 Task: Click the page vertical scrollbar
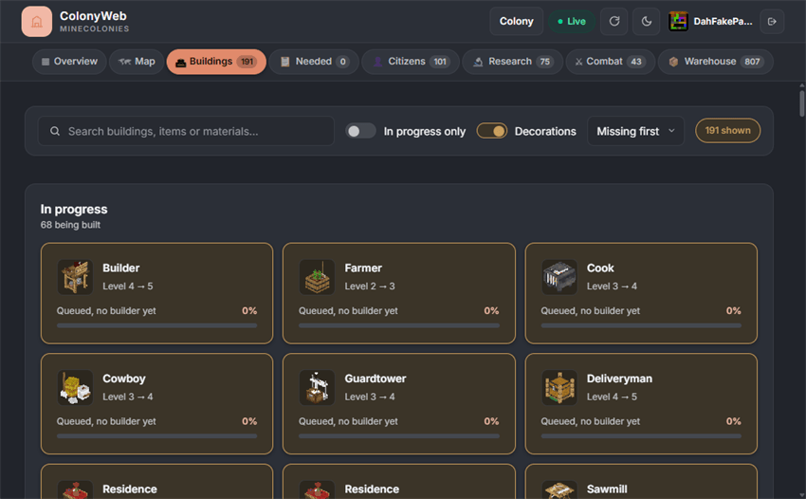(x=801, y=103)
